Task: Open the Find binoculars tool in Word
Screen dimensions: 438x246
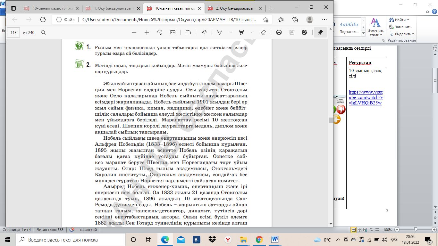Action: [391, 20]
